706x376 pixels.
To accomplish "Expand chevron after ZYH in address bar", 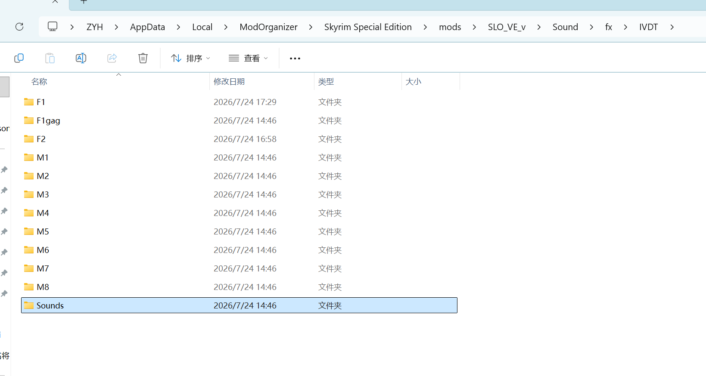I will click(x=116, y=27).
